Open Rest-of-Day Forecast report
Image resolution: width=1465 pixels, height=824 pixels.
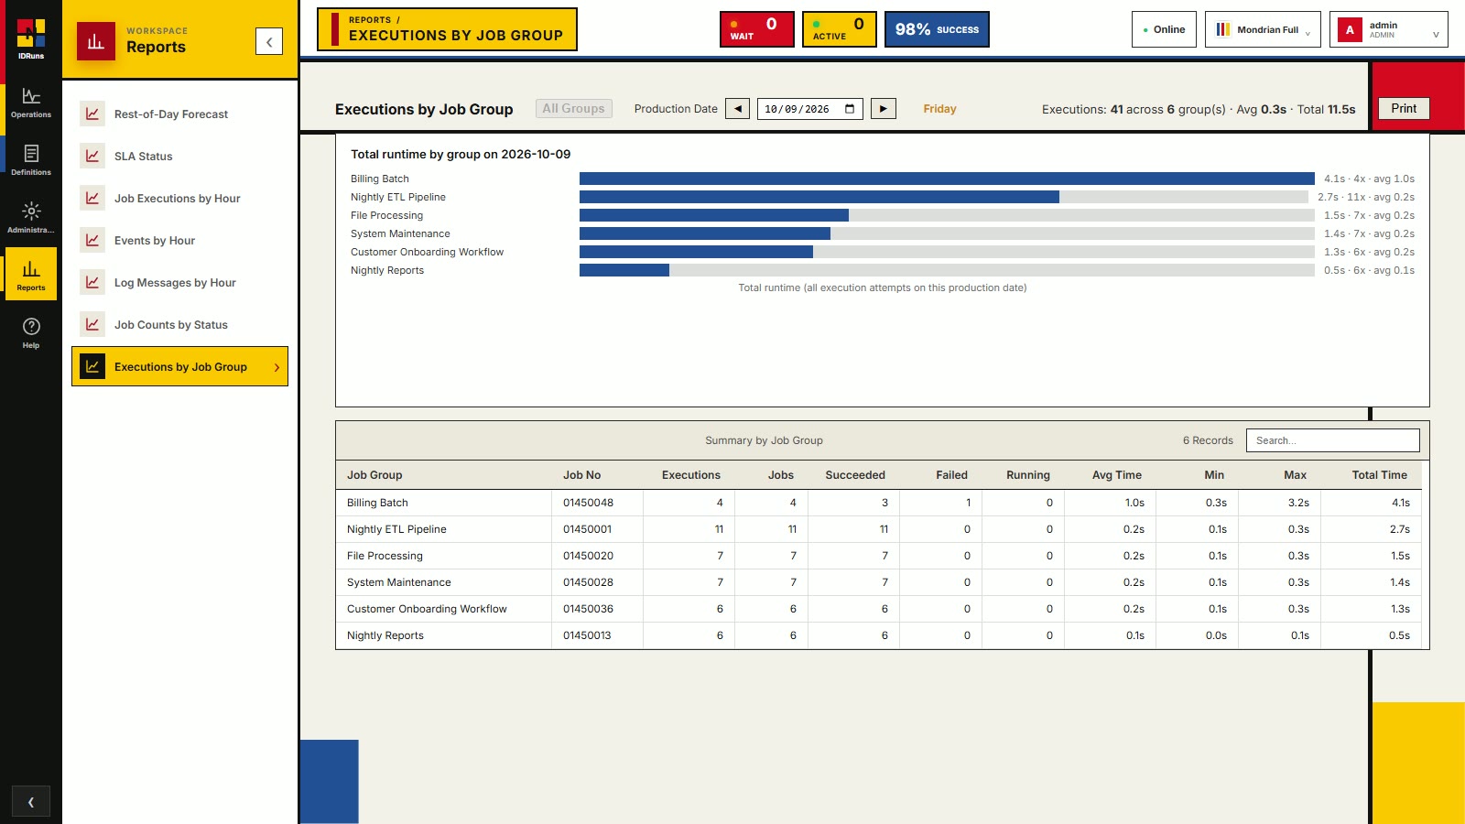pos(179,114)
